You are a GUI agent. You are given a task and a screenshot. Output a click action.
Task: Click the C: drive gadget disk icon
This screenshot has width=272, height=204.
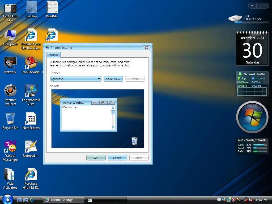(x=235, y=18)
